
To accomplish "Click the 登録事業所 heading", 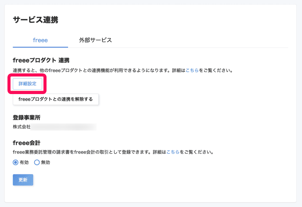I will pyautogui.click(x=27, y=117).
